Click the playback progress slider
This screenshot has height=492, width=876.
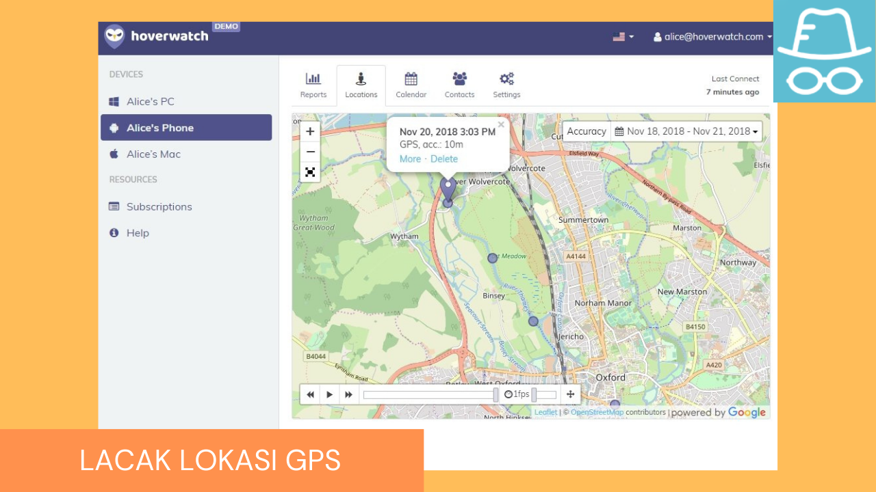[430, 394]
